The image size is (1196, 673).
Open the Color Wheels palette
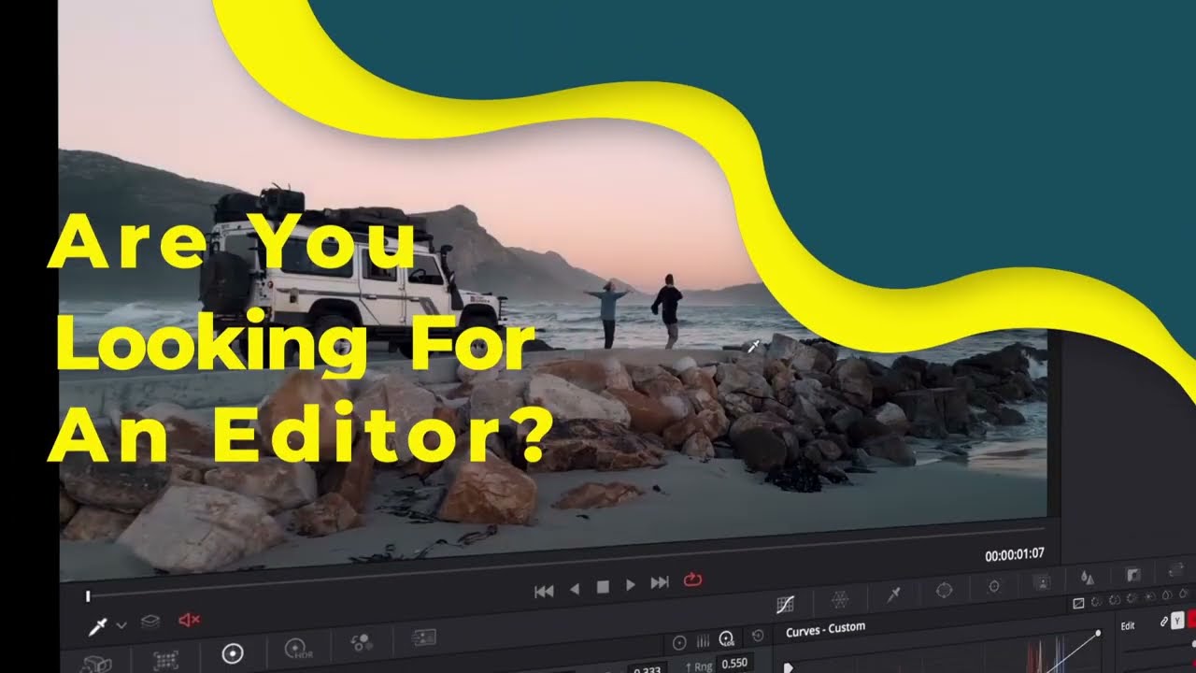coord(233,653)
